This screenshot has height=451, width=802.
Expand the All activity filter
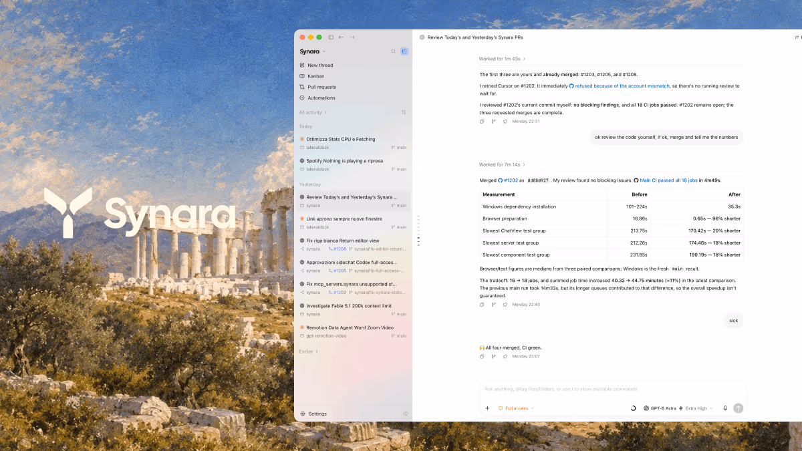(x=313, y=112)
